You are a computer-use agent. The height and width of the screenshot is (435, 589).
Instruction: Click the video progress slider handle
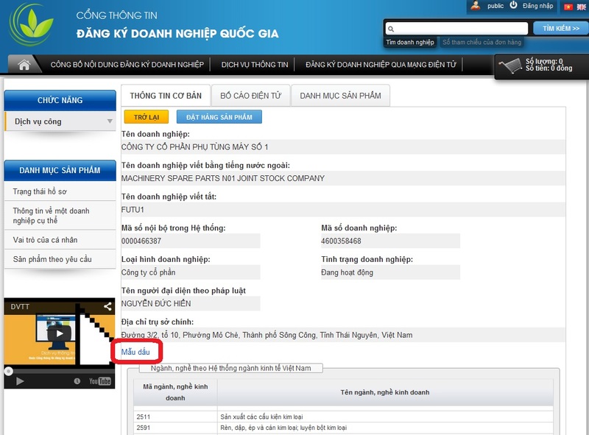[x=8, y=371]
